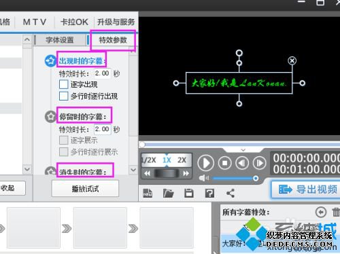Image resolution: width=340 pixels, height=254 pixels.
Task: Open a project folder icon
Action: point(168,193)
